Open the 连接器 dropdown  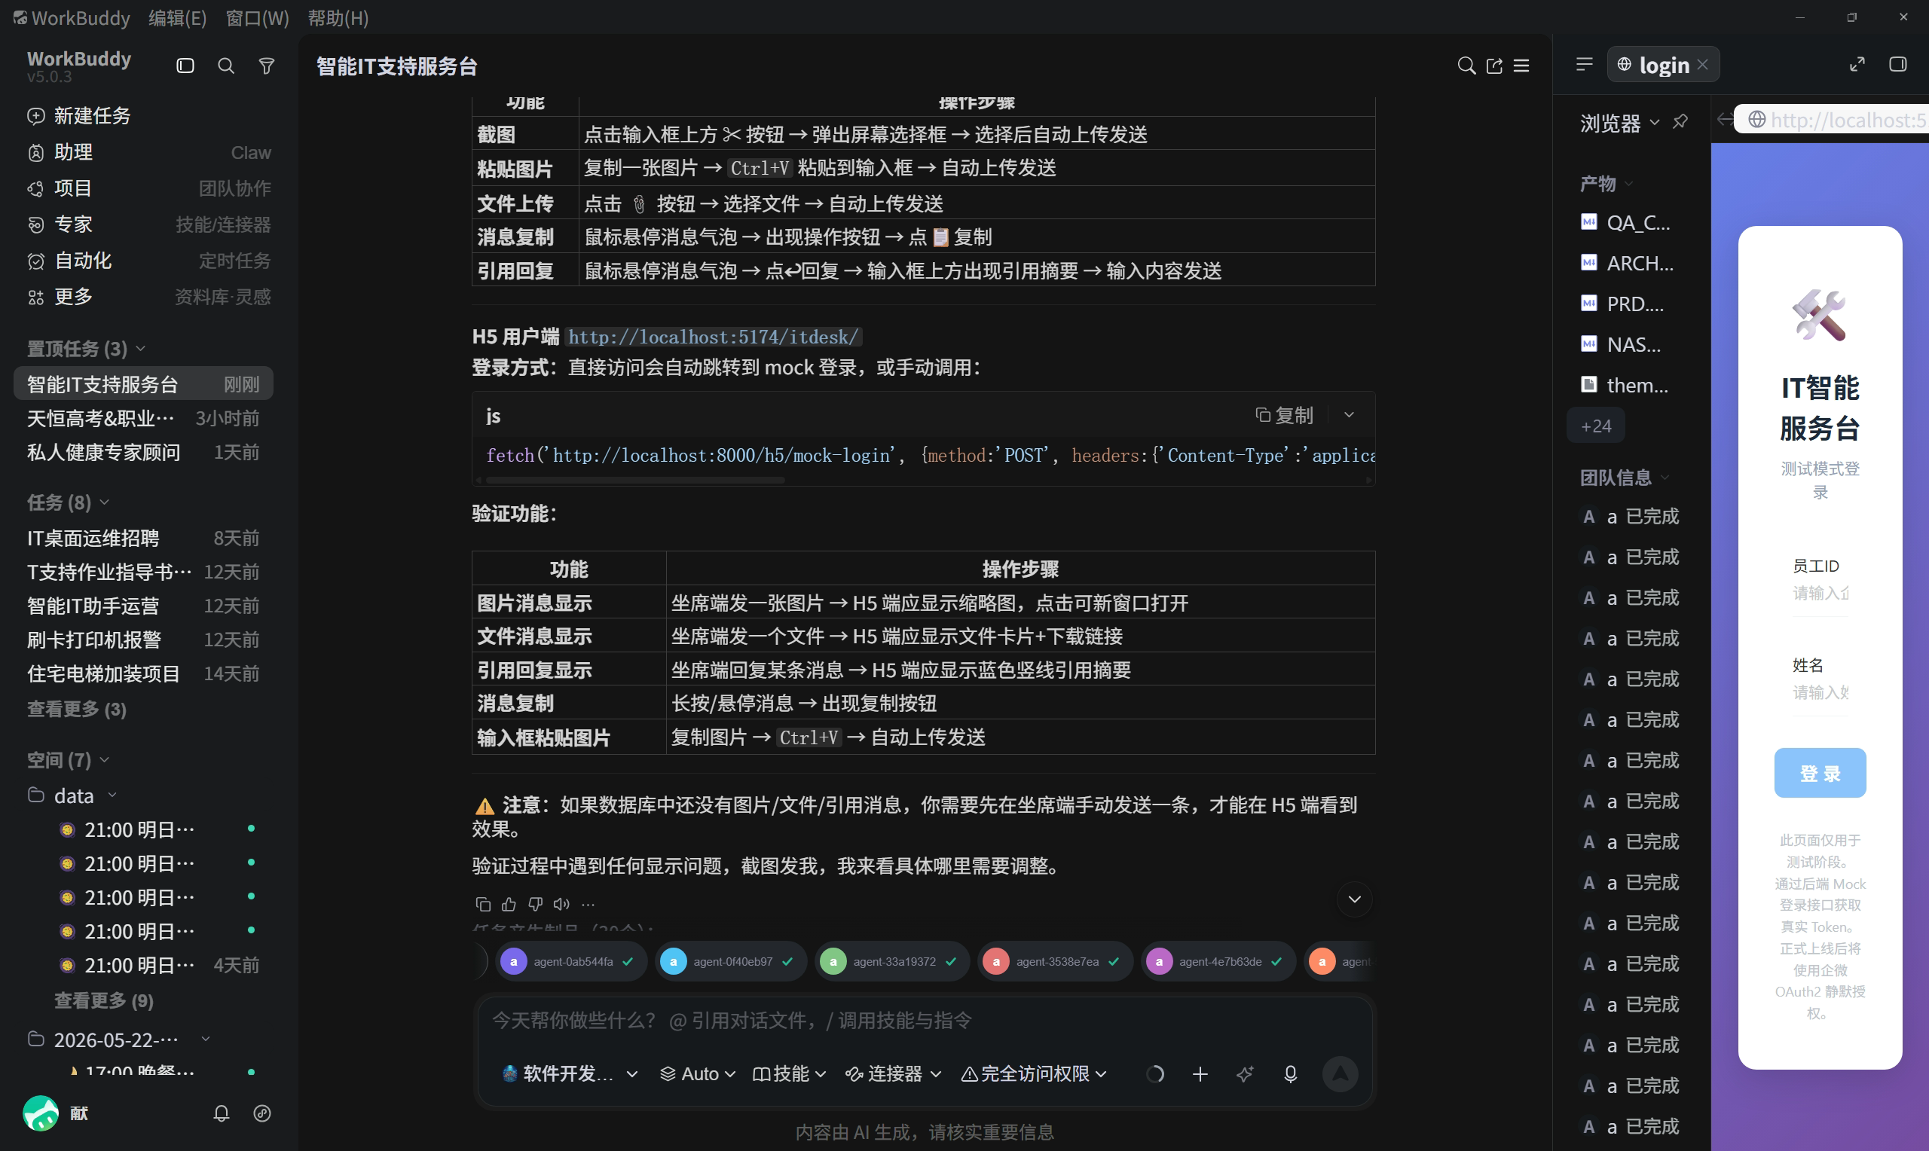coord(893,1073)
